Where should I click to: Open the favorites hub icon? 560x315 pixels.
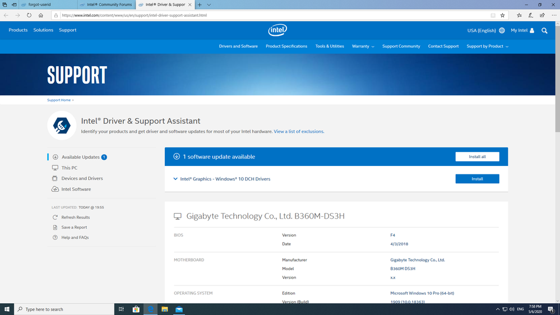(x=519, y=15)
